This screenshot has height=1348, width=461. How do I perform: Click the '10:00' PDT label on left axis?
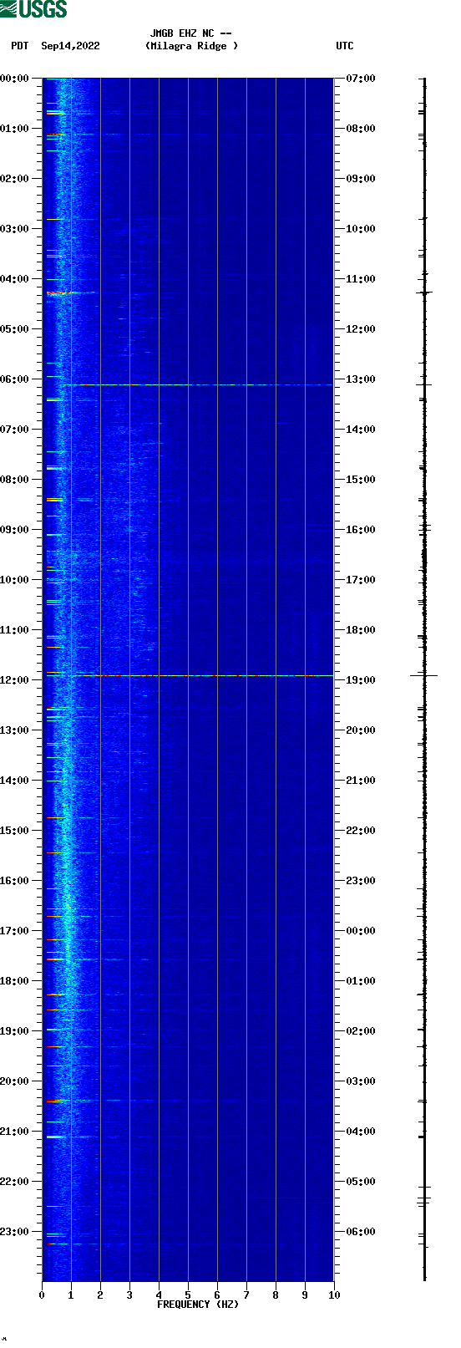click(15, 580)
